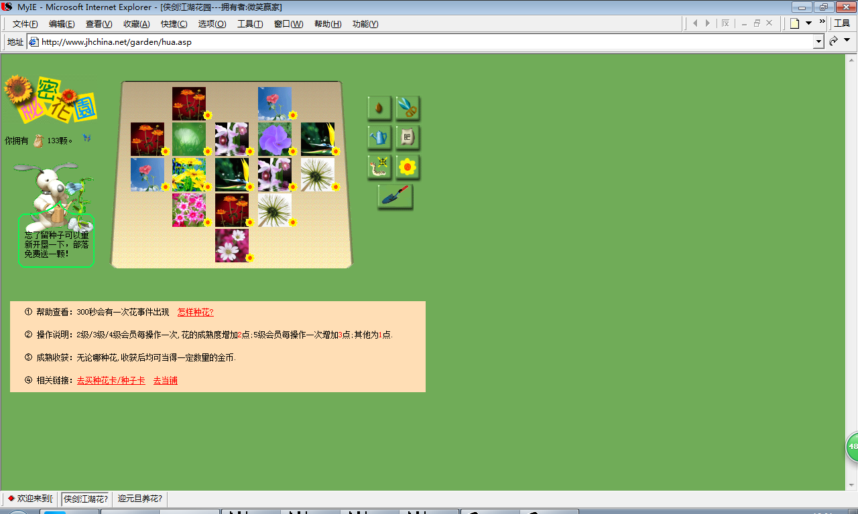Open the 去当铺 link

pyautogui.click(x=166, y=380)
